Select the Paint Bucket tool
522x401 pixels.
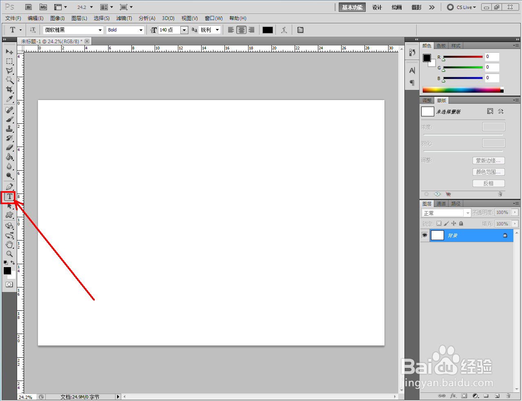[9, 157]
